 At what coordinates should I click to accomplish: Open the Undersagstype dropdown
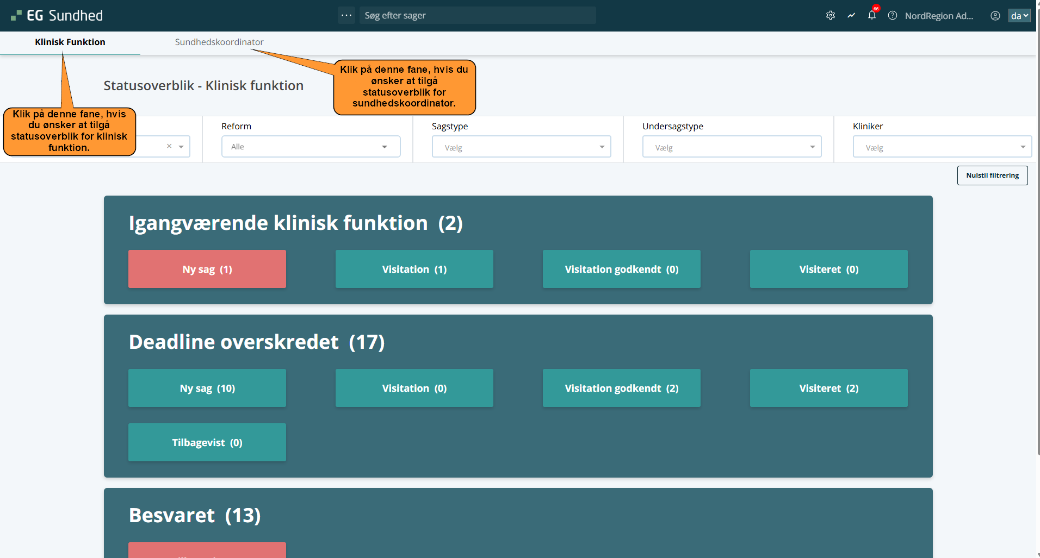click(732, 147)
